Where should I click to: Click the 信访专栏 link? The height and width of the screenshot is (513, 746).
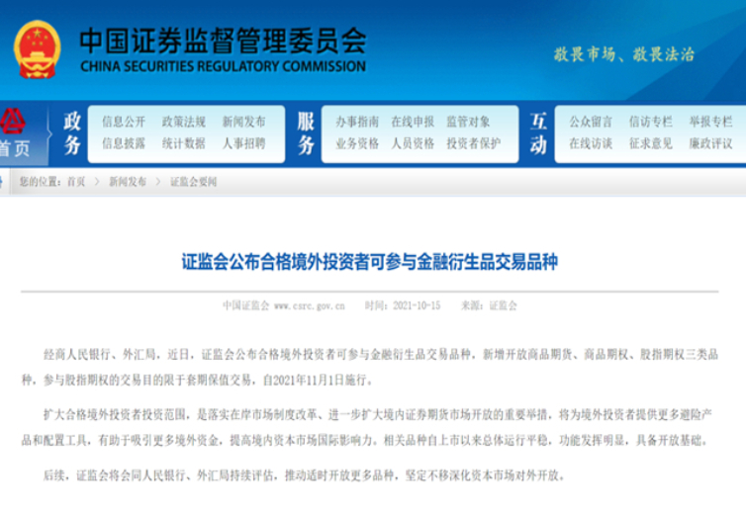(650, 122)
